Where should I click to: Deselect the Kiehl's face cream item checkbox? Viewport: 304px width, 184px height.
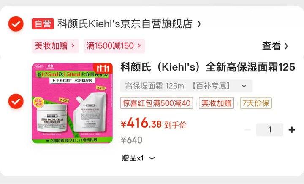(16, 101)
